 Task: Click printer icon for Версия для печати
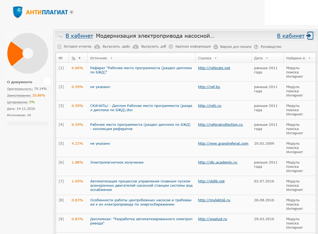[216, 47]
